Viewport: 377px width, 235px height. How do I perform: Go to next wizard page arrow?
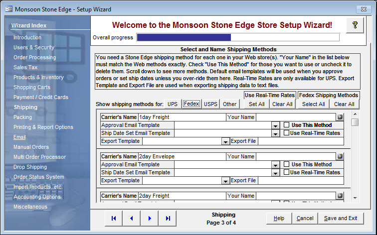(149, 218)
